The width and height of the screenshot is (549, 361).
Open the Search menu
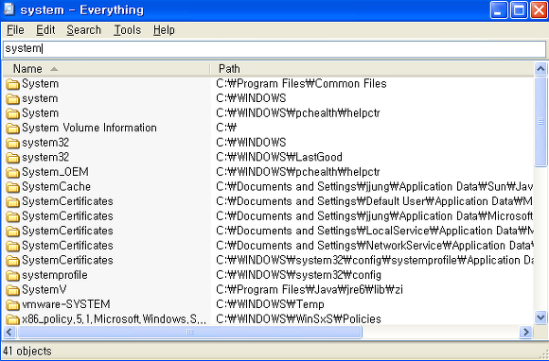pyautogui.click(x=83, y=30)
